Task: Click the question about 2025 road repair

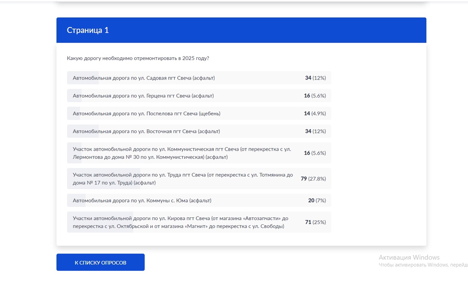Action: [x=138, y=58]
